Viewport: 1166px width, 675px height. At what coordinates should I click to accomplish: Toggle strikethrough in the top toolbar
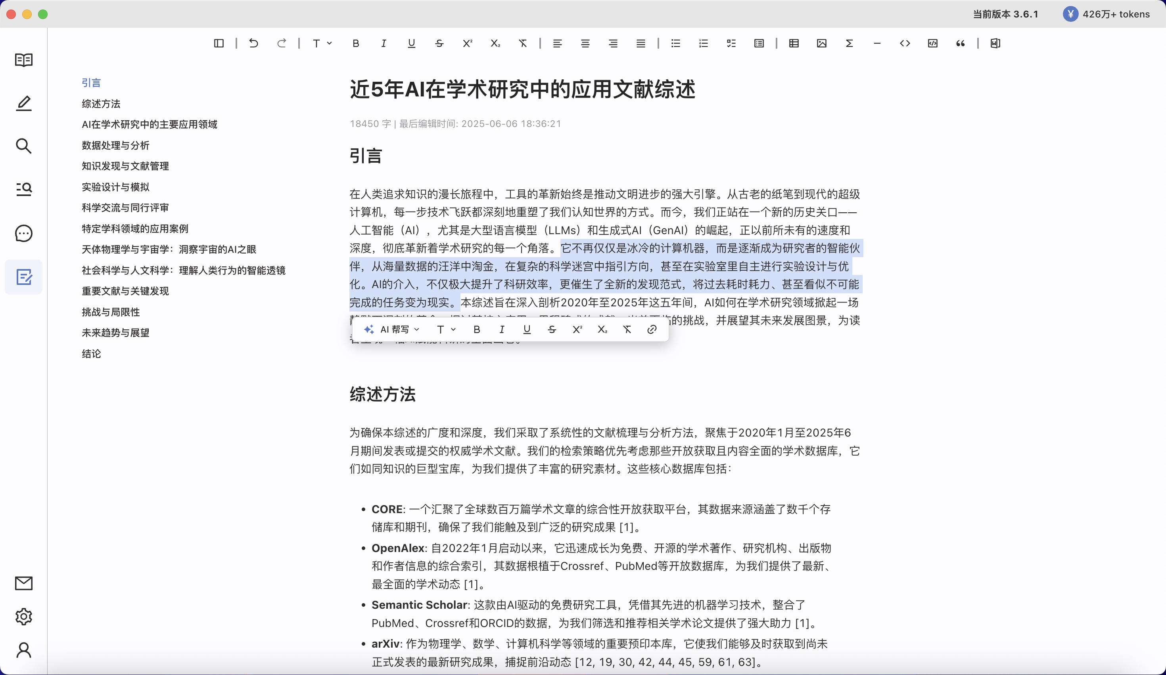click(x=439, y=43)
